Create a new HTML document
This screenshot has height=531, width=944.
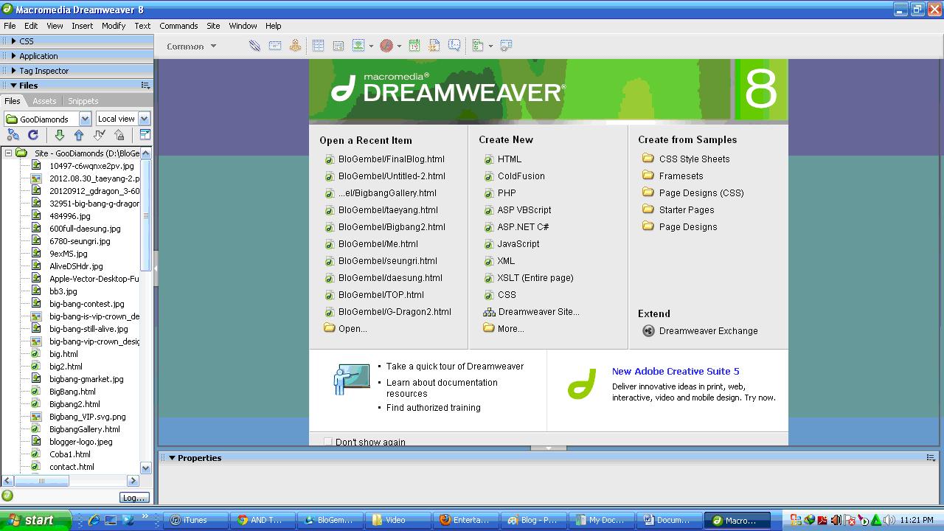(x=510, y=159)
